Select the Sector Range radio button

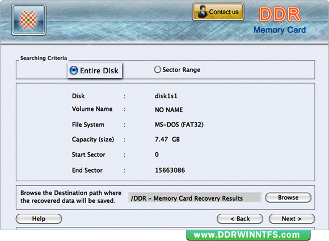pyautogui.click(x=157, y=69)
